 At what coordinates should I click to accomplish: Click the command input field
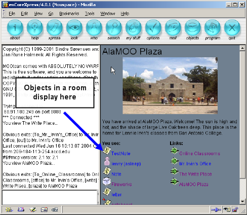coord(50,197)
